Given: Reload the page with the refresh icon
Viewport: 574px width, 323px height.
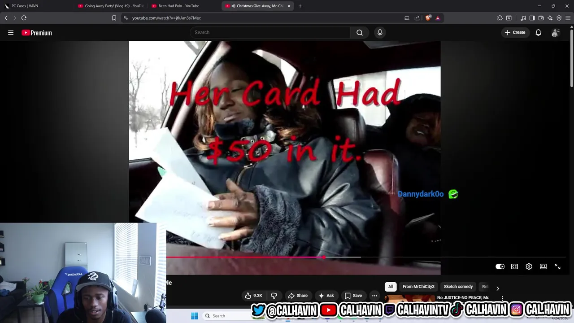Looking at the screenshot, I should [x=24, y=18].
